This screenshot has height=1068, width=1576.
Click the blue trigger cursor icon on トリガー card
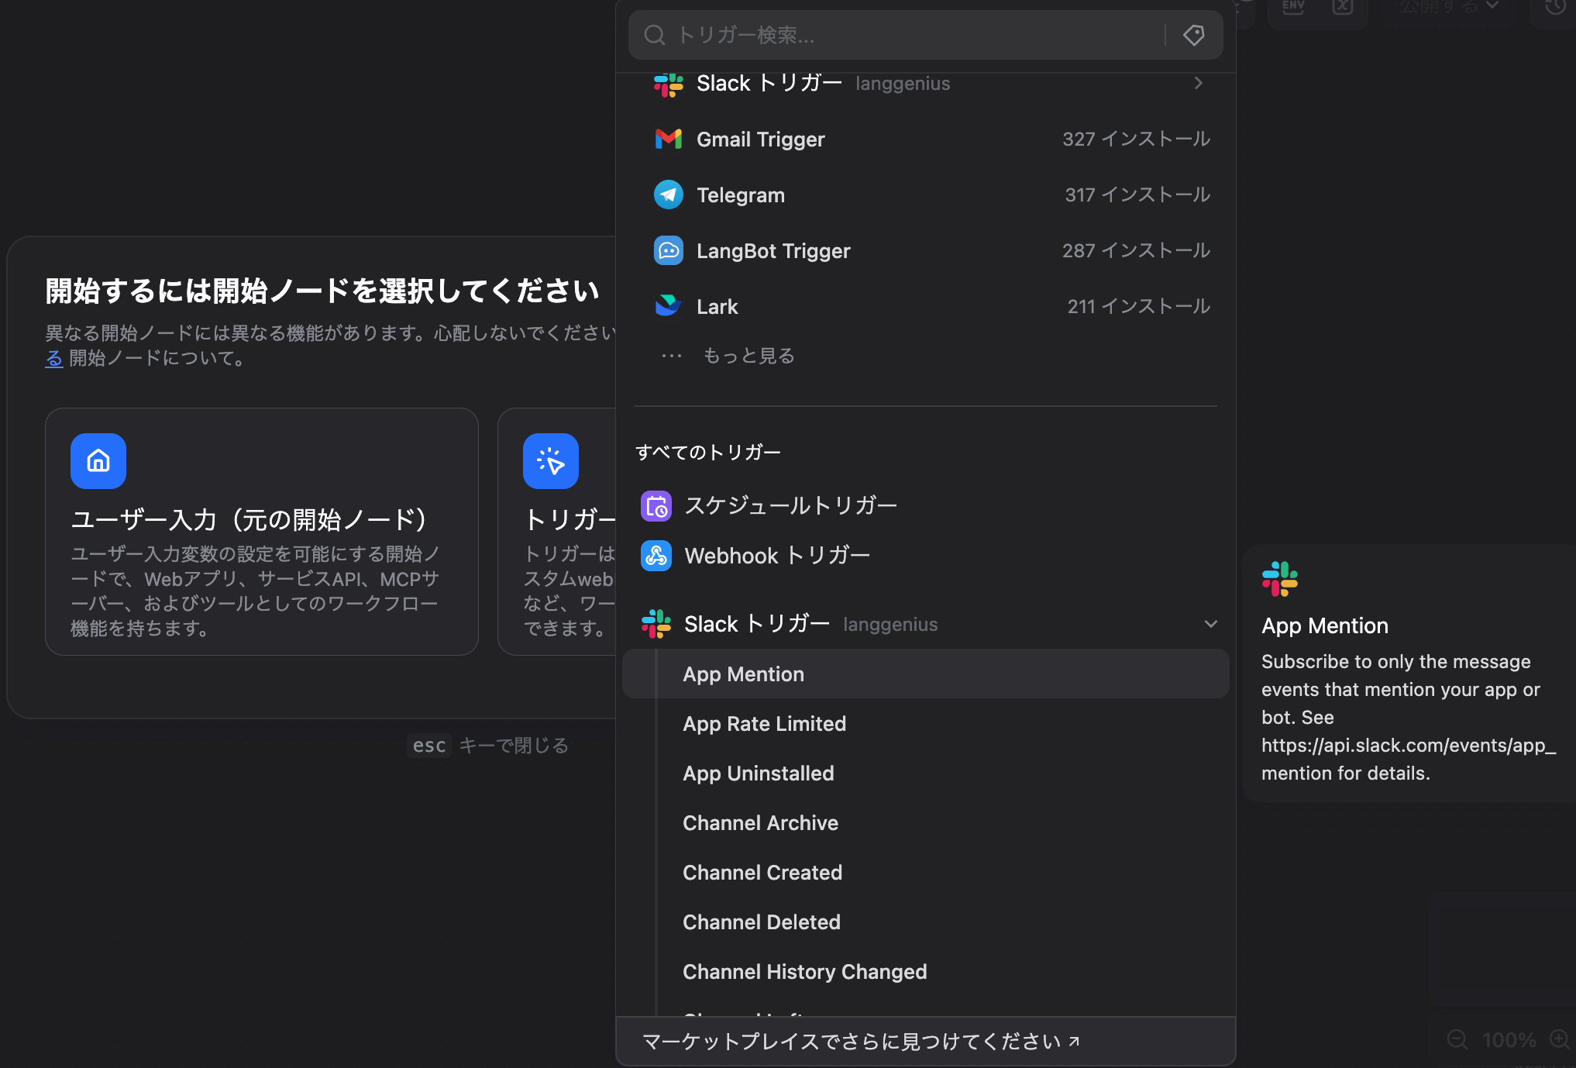(x=550, y=461)
